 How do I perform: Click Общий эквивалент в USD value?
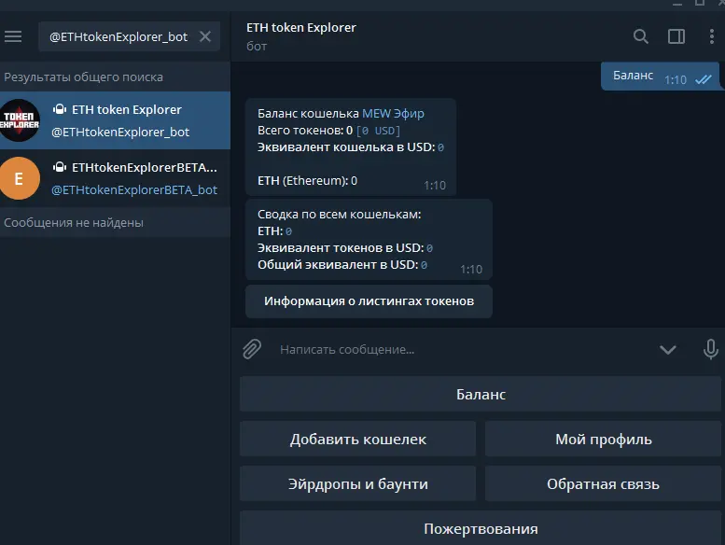[x=424, y=265]
